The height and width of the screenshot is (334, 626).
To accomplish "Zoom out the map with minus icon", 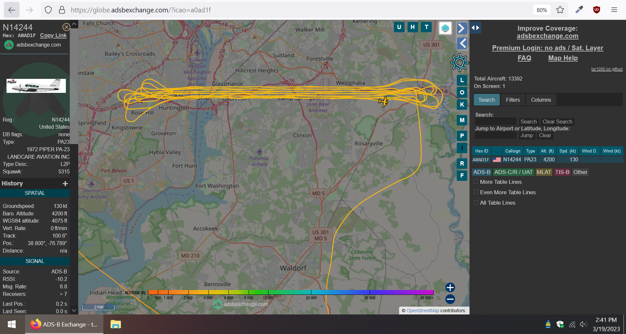I will pos(450,299).
